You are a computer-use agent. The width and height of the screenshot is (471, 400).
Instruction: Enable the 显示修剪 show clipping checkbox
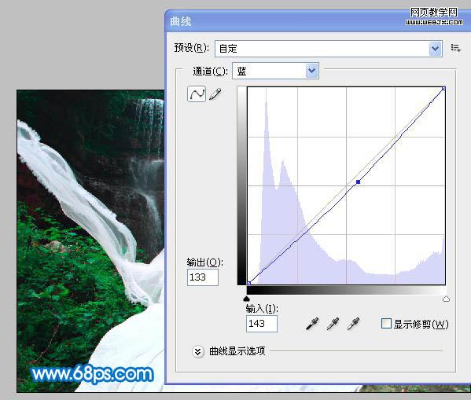coord(386,324)
